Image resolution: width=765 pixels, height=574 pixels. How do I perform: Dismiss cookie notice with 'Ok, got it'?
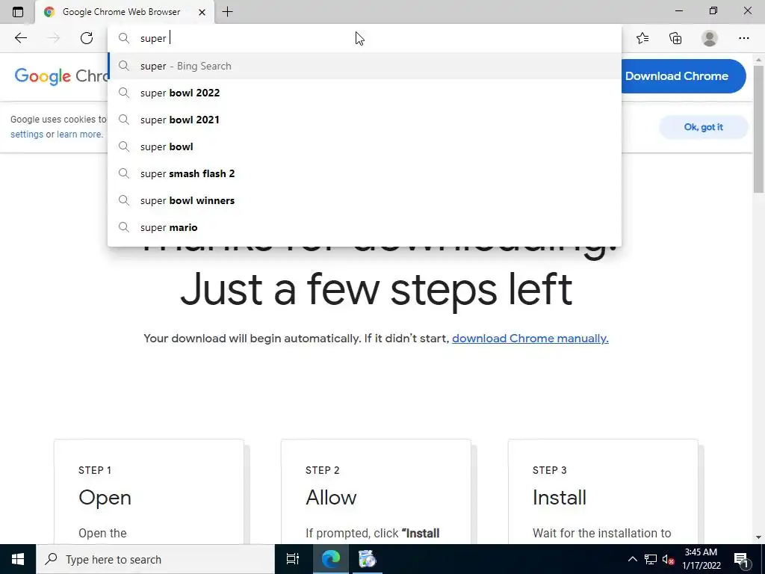[703, 127]
